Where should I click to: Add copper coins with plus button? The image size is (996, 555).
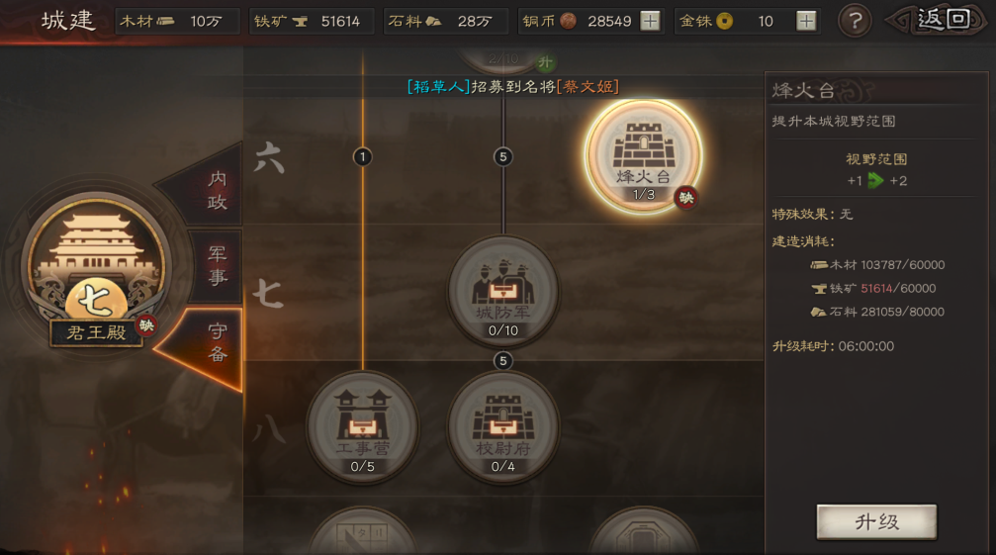point(650,21)
